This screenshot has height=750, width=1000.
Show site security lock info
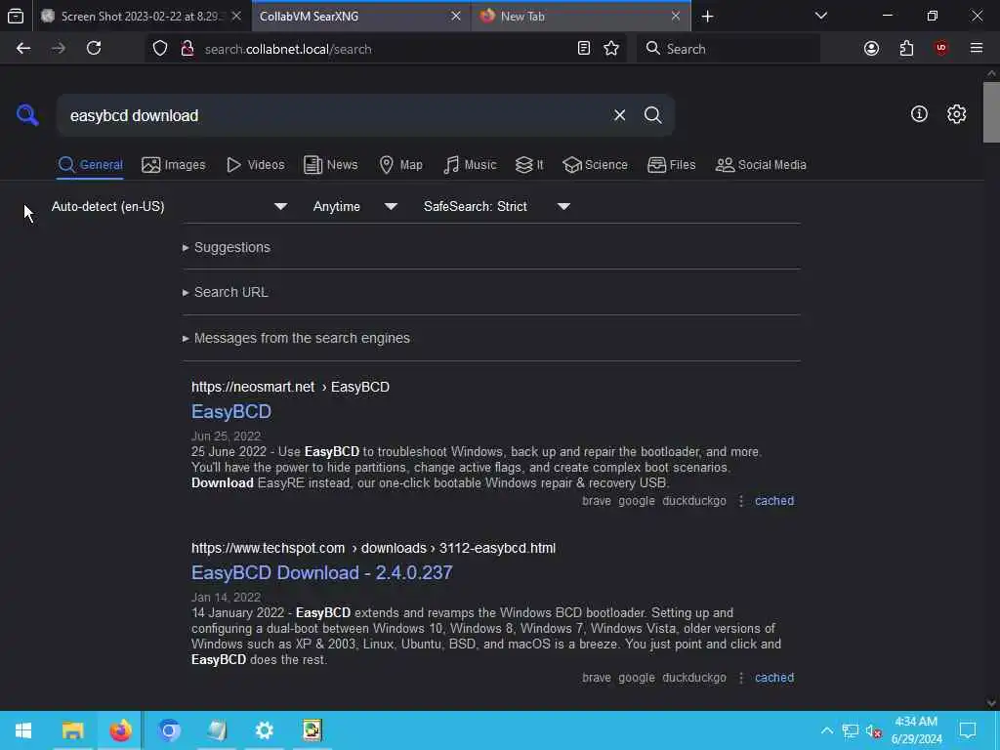coord(187,49)
